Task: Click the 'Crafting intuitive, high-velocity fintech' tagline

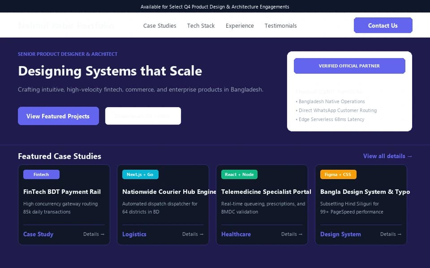Action: [141, 90]
